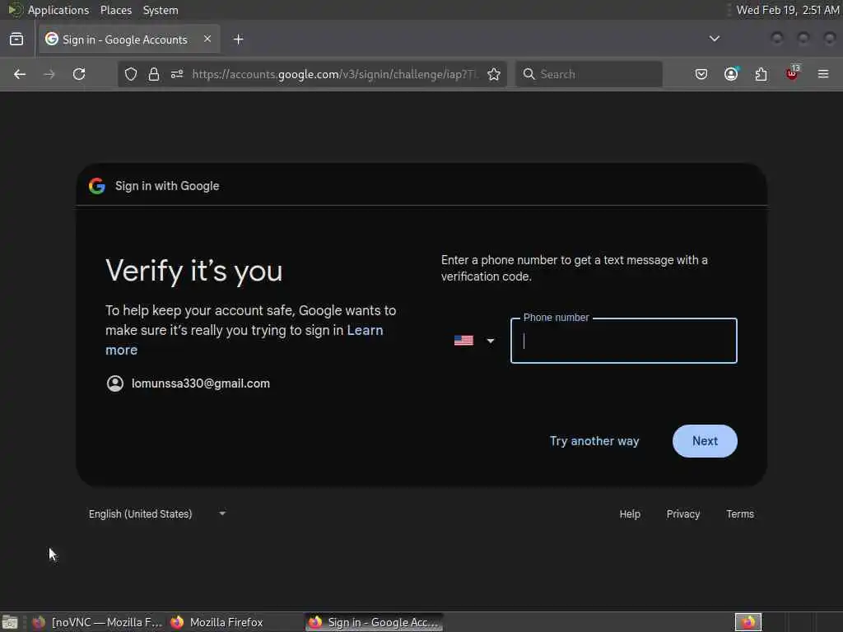The height and width of the screenshot is (632, 843).
Task: Click the Learn more link
Action: coord(244,340)
